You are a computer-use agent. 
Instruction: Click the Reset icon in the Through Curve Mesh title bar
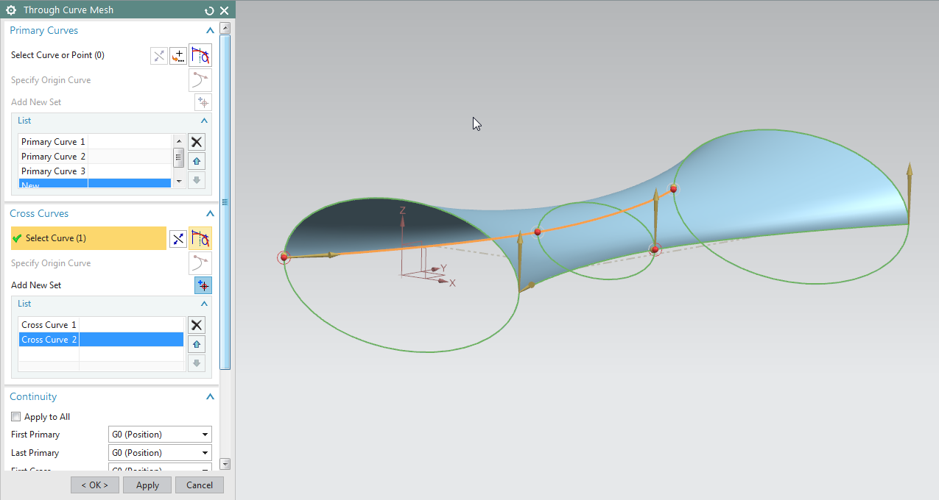[x=208, y=10]
